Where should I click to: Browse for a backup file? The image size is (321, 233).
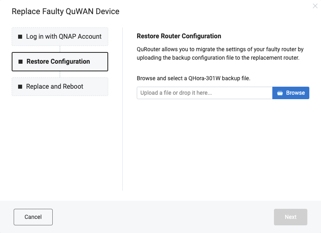pos(291,93)
